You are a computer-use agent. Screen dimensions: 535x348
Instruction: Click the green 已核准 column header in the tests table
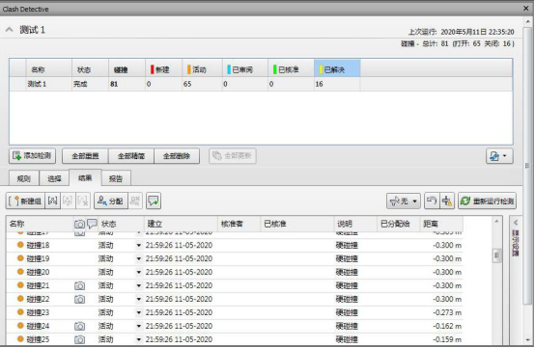tap(291, 69)
